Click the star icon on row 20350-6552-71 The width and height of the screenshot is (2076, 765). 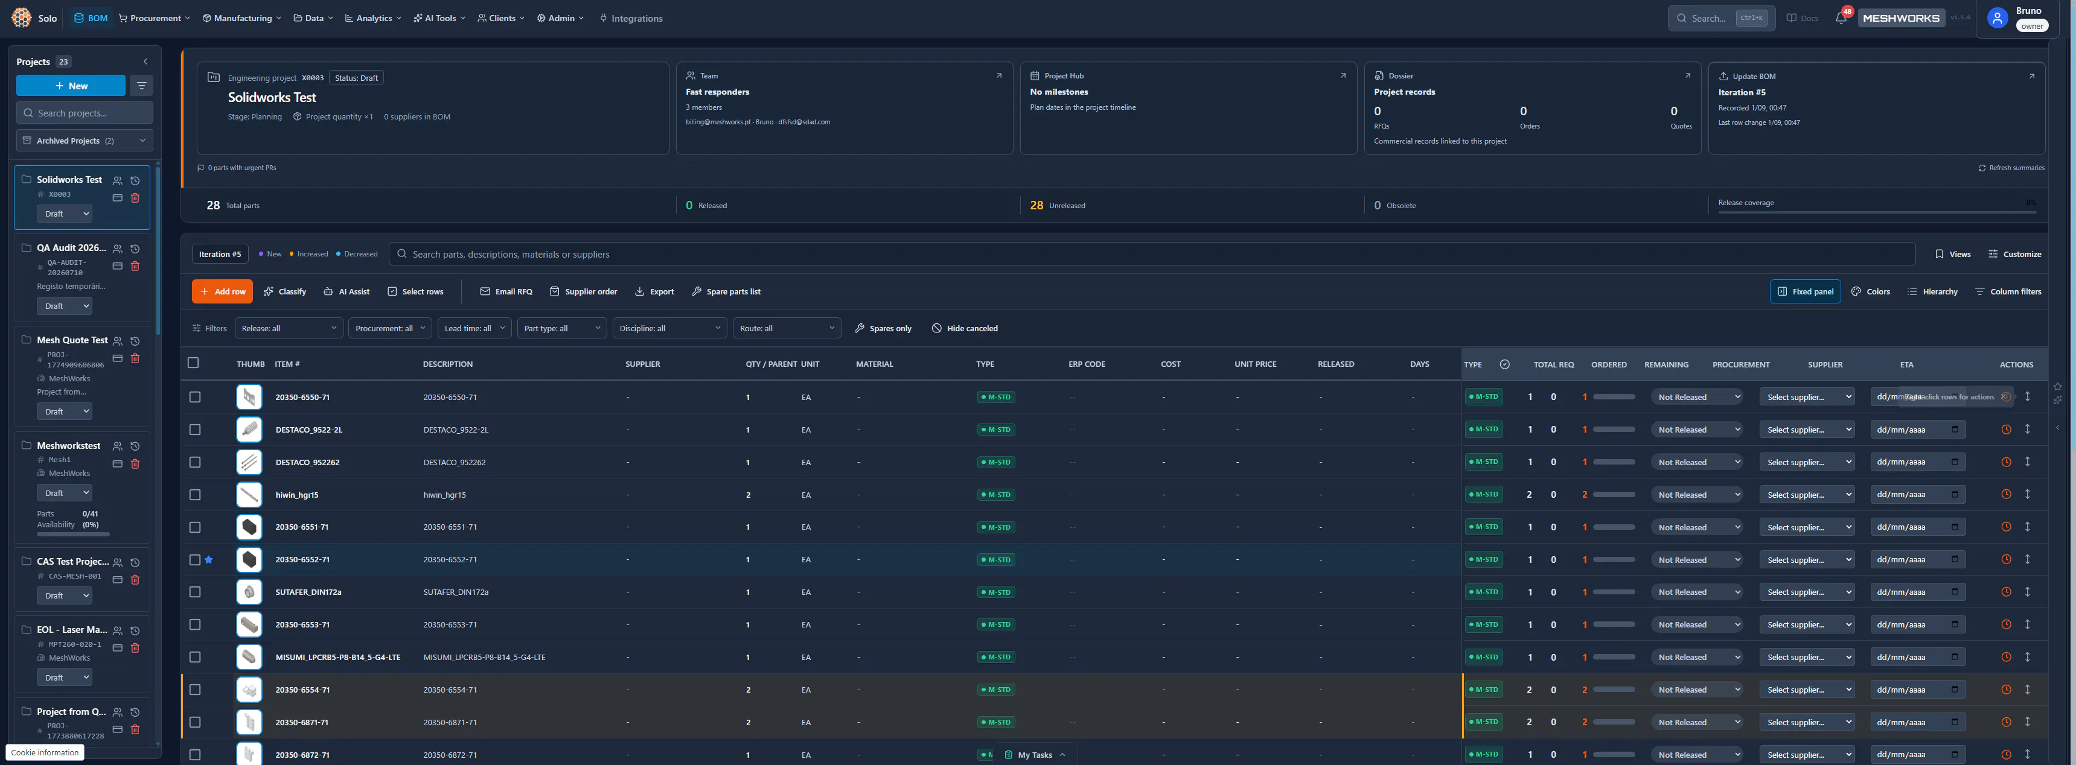[209, 560]
